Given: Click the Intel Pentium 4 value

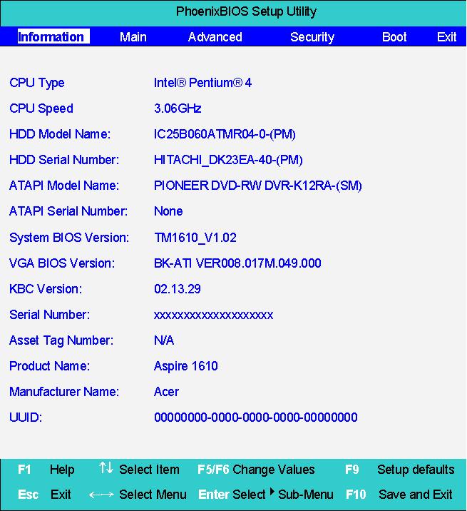Looking at the screenshot, I should tap(202, 83).
